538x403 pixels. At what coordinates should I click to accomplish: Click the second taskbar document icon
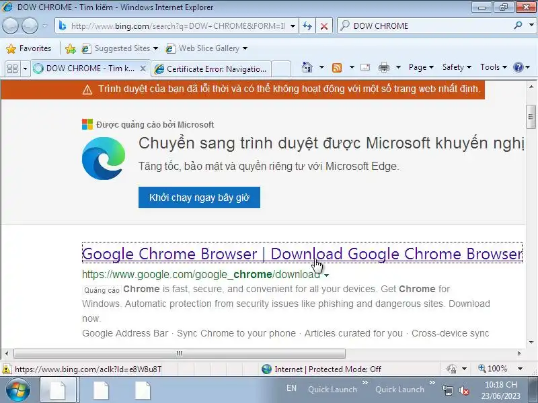tap(102, 390)
